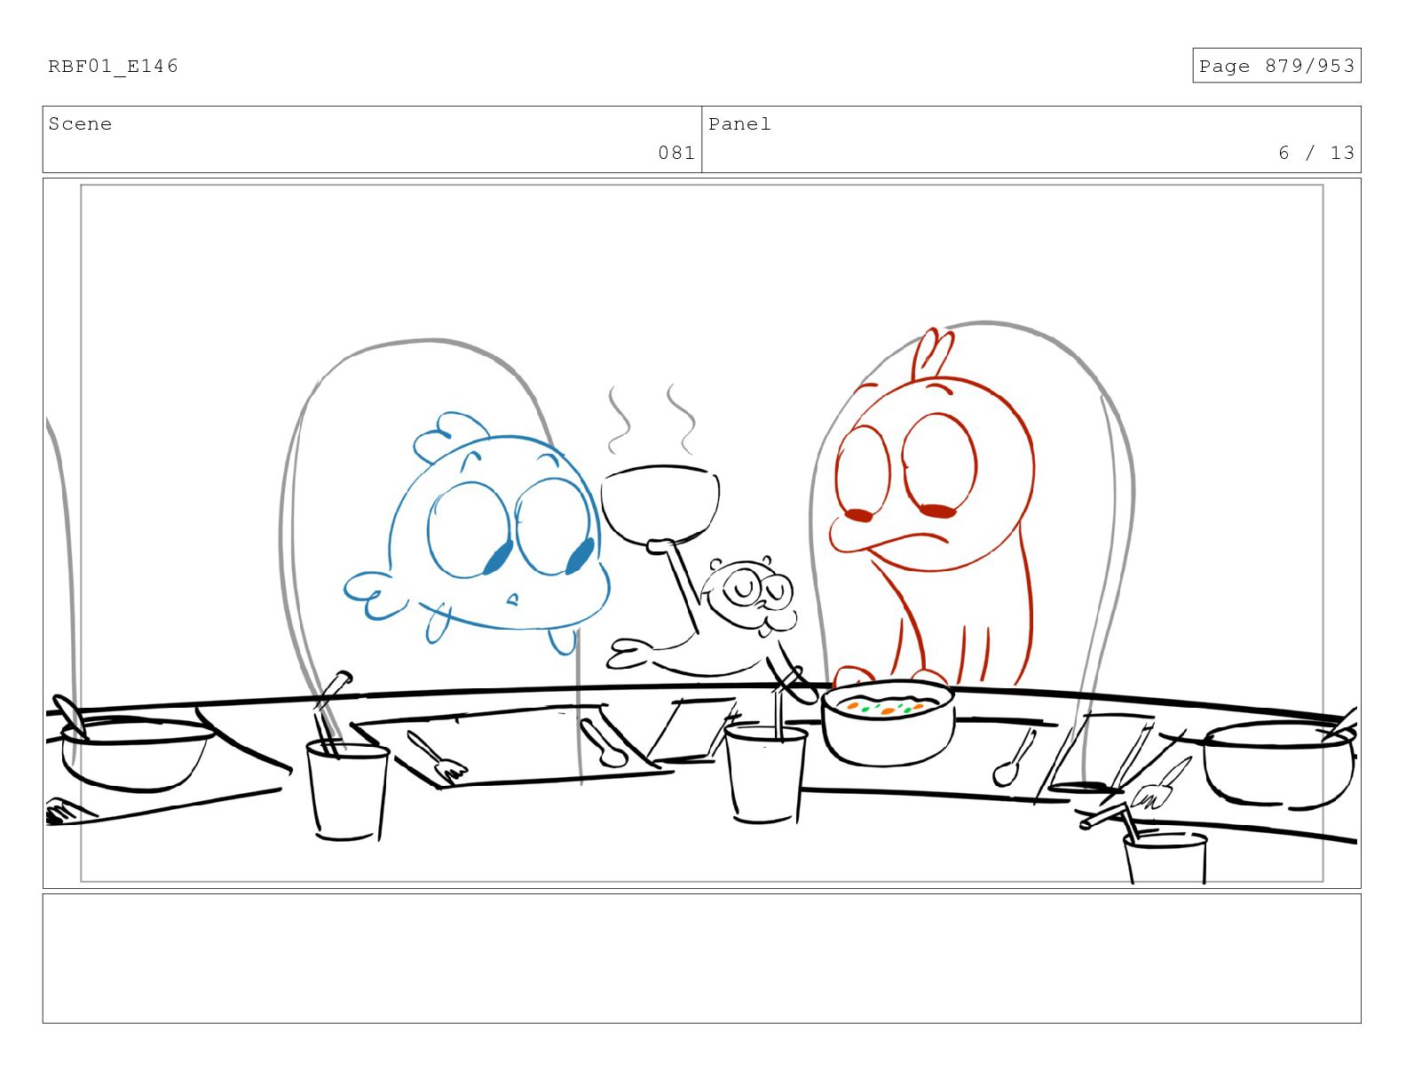Screen dimensions: 1406x1087
Task: Click the Scene label
Action: tap(80, 123)
